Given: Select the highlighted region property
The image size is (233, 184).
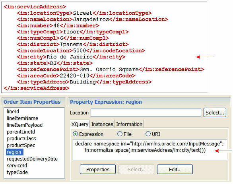Looking at the screenshot, I should 15,152.
